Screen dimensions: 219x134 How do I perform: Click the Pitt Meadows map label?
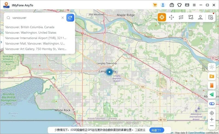coord(97,14)
